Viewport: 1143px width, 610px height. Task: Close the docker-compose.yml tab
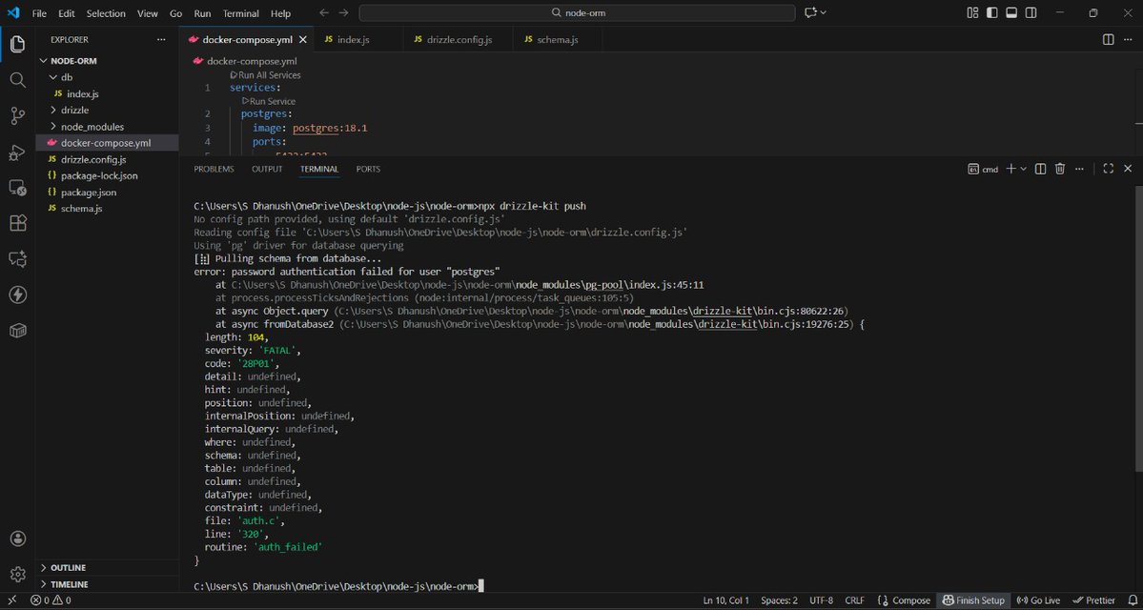coord(302,39)
